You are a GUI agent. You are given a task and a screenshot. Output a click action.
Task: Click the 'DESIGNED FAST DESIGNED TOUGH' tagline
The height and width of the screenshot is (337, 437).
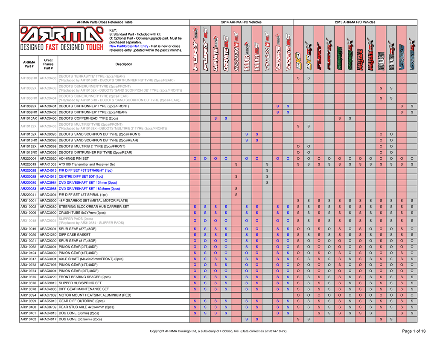coord(62,47)
